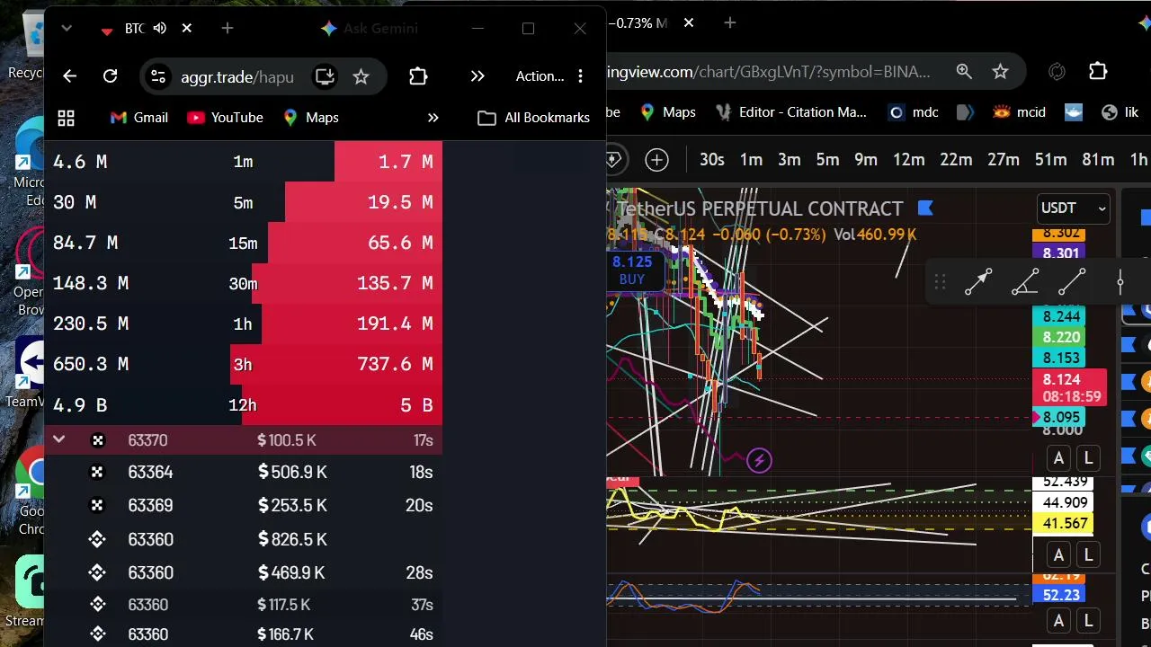Switch chart to 81m timeframe
The height and width of the screenshot is (647, 1151).
click(1098, 160)
